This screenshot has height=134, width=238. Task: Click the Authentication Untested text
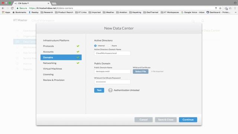(126, 90)
